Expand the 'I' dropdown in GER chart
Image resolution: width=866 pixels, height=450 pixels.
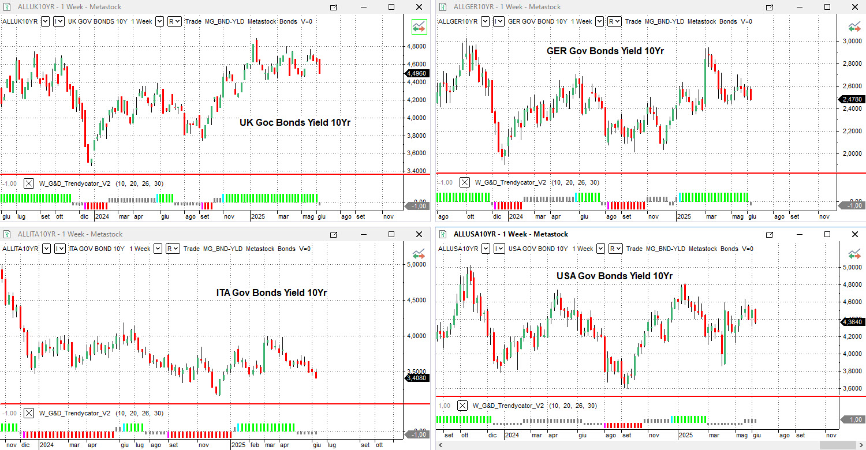pyautogui.click(x=499, y=21)
